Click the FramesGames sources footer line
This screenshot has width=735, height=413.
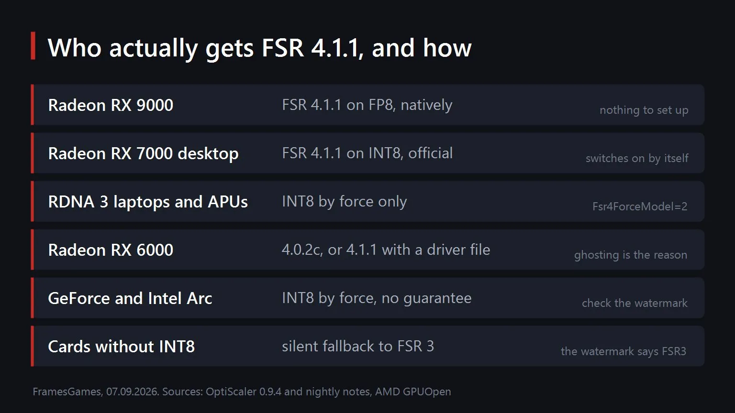click(x=242, y=392)
